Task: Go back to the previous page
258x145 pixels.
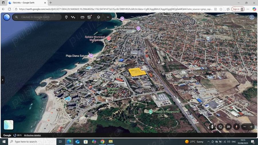Action: [x=3, y=9]
